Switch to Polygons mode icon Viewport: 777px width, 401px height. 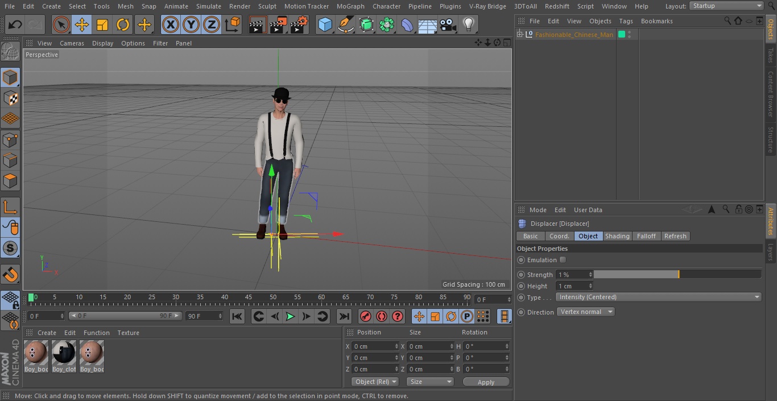(10, 181)
